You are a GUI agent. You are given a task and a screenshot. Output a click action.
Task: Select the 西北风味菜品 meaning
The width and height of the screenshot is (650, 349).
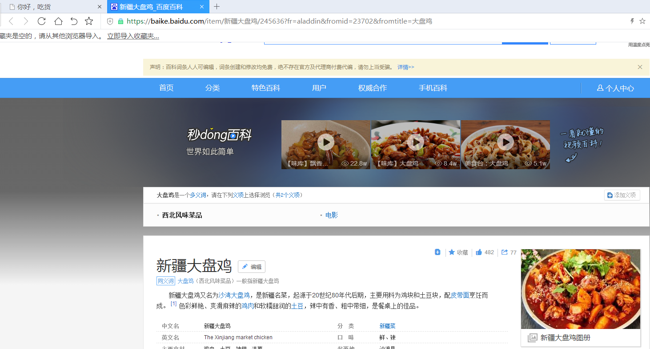click(182, 215)
